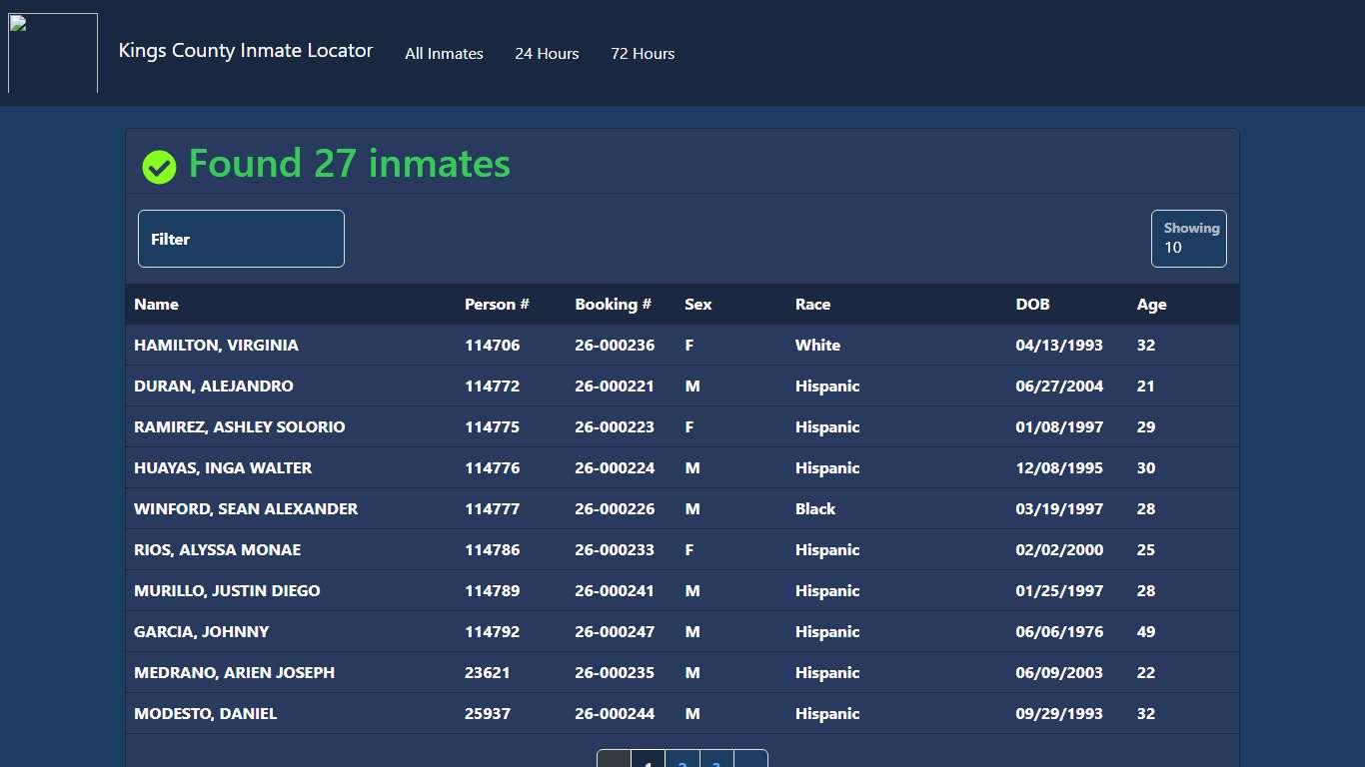Select the 24 Hours navigation item
The width and height of the screenshot is (1365, 767).
[547, 54]
